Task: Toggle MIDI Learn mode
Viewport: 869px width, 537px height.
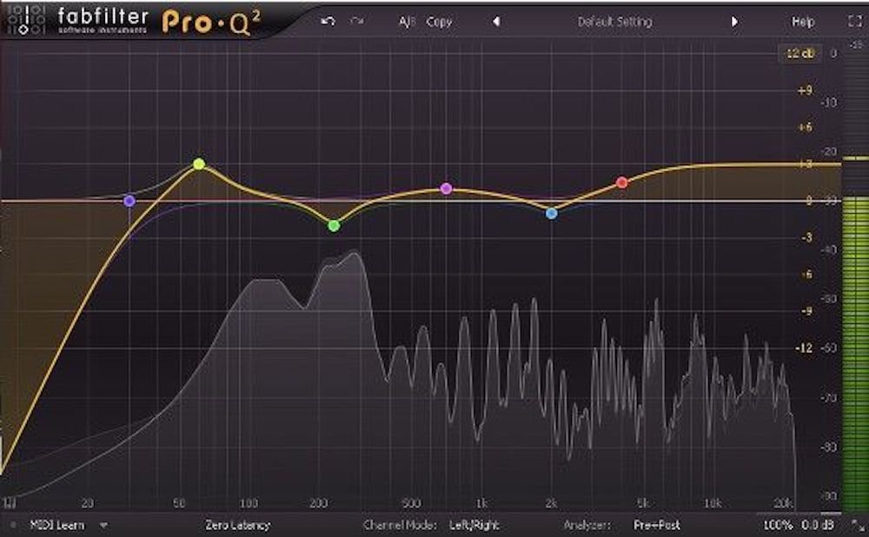Action: pyautogui.click(x=58, y=525)
